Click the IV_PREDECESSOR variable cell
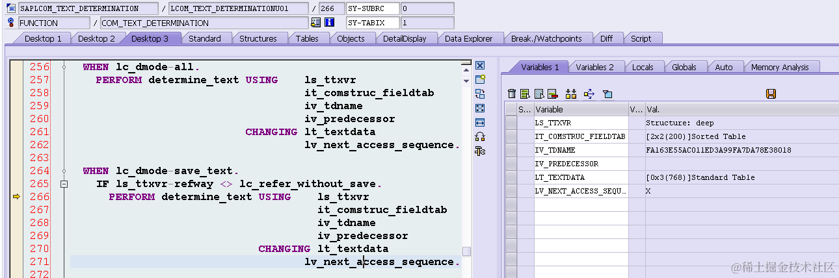This screenshot has width=839, height=278. click(581, 164)
